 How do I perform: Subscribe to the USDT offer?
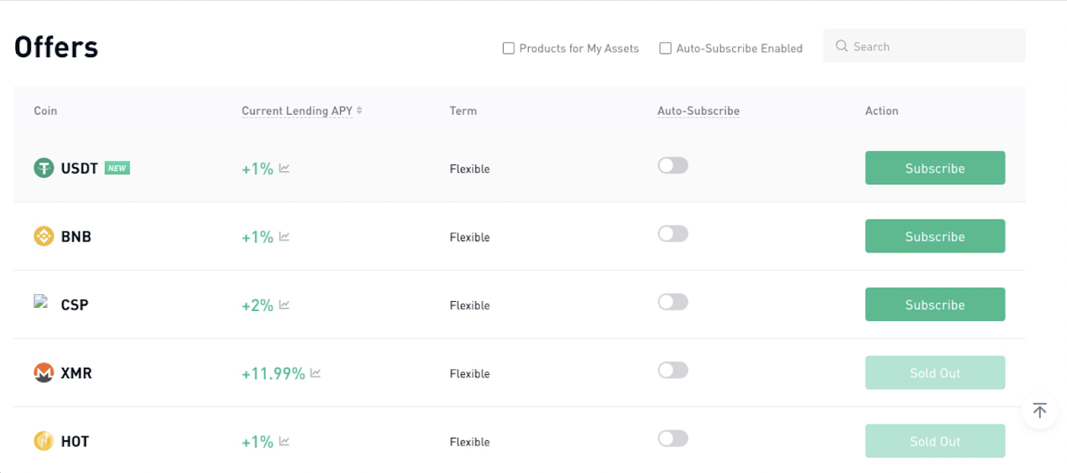click(935, 168)
